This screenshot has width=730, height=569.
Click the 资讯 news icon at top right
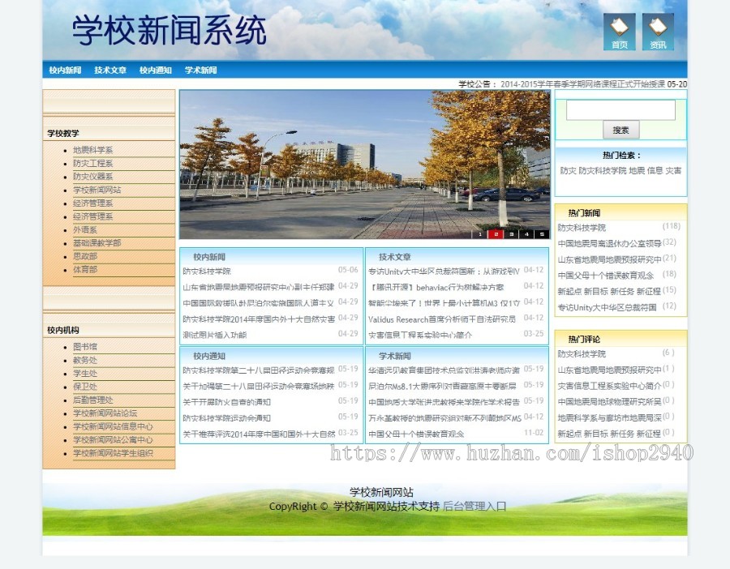coord(657,32)
